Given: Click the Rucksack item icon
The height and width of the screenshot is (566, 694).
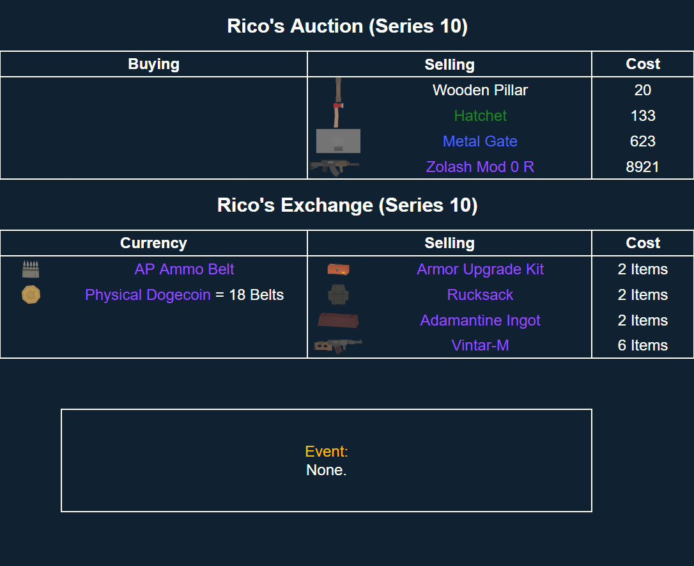Looking at the screenshot, I should pos(338,295).
